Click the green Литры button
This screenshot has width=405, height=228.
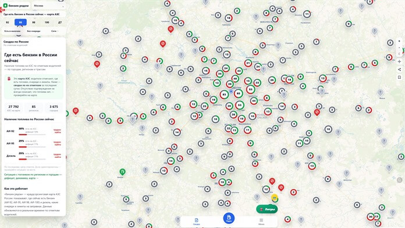[x=267, y=209]
